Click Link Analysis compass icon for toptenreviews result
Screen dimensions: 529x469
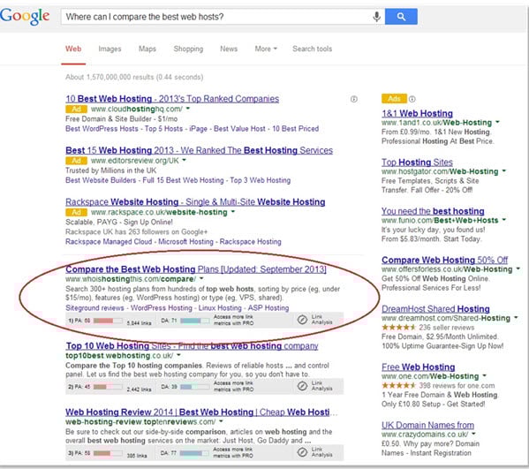[302, 452]
